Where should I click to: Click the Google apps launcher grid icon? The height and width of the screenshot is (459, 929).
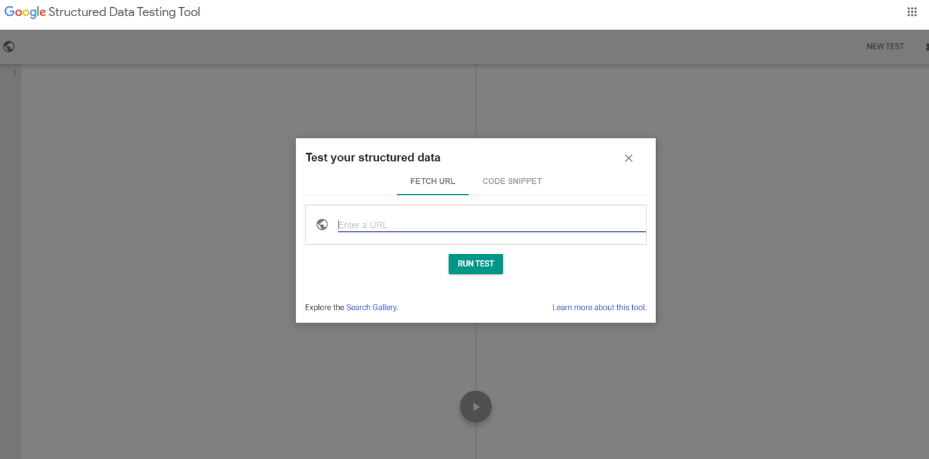pyautogui.click(x=912, y=12)
